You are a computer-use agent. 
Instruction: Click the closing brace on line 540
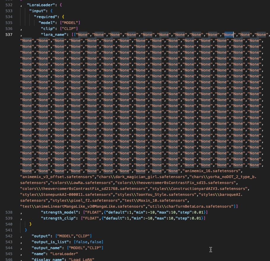31,224
